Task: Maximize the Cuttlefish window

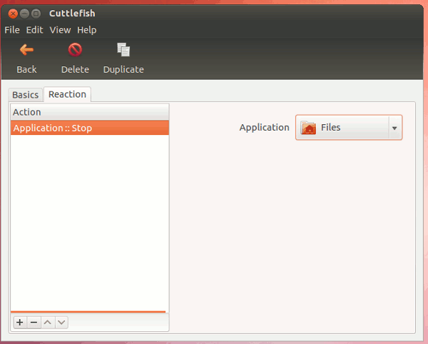Action: click(36, 14)
